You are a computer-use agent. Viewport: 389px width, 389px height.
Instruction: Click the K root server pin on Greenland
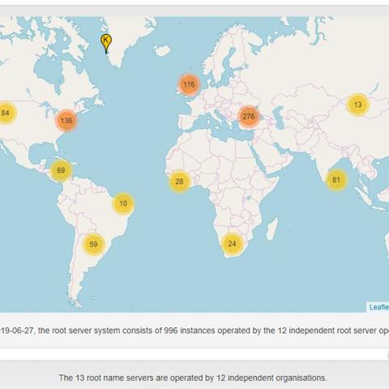click(106, 43)
